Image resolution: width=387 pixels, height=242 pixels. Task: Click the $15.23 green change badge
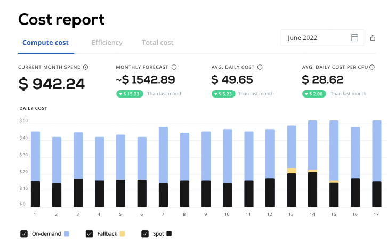[130, 94]
